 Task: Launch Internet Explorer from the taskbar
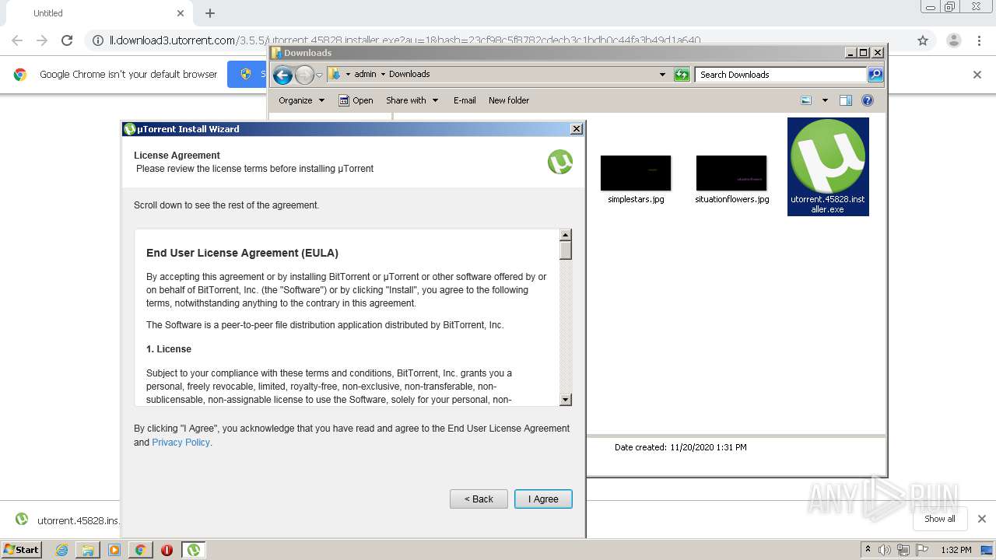coord(61,550)
